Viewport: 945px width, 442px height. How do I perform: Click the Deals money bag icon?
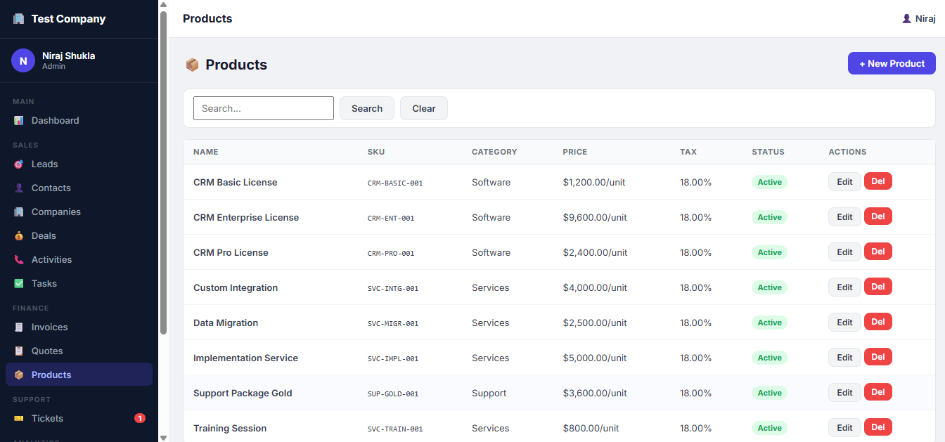[19, 236]
